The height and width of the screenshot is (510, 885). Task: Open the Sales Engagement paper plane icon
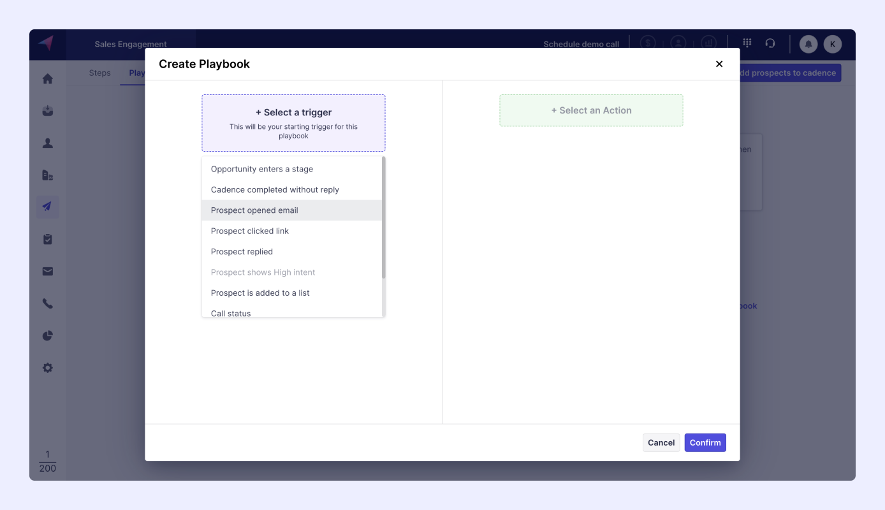pos(47,207)
